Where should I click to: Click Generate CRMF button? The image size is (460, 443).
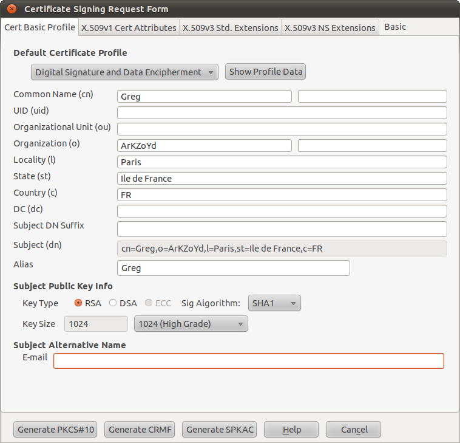[140, 430]
